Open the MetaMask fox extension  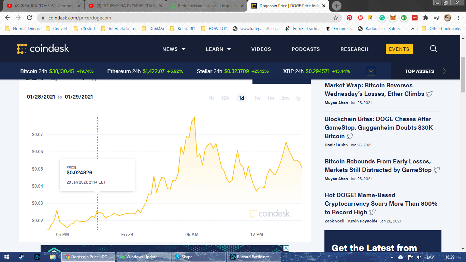393,18
